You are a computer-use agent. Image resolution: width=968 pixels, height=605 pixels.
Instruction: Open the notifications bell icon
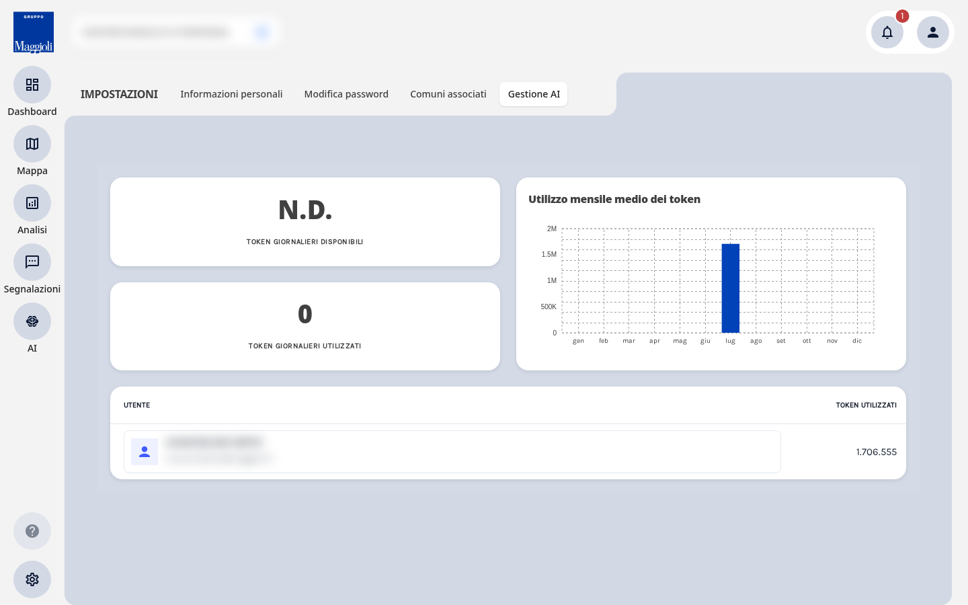(887, 32)
